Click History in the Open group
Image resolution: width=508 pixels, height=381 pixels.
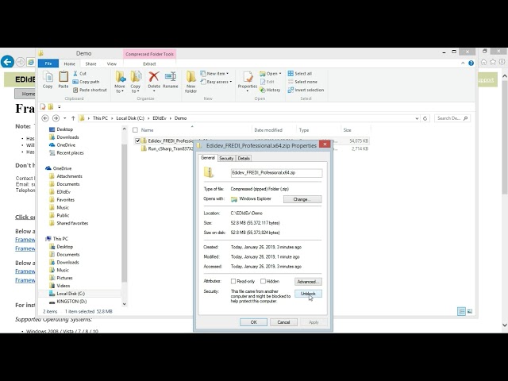[270, 90]
